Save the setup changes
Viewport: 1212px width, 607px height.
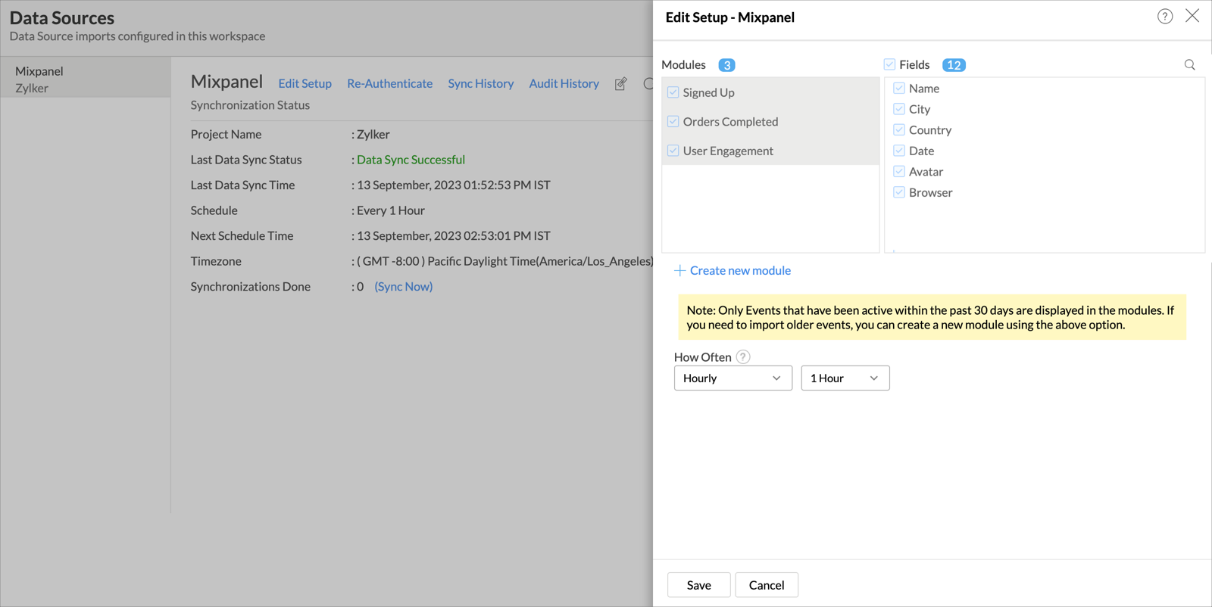point(698,585)
